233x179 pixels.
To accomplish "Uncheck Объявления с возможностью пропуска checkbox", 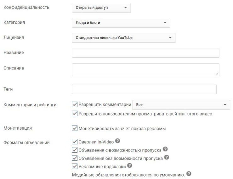I will pyautogui.click(x=75, y=150).
